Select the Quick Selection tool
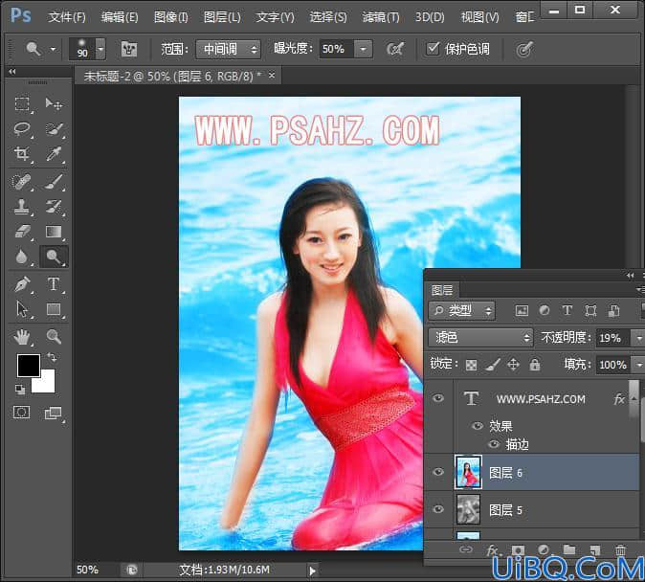 tap(54, 129)
